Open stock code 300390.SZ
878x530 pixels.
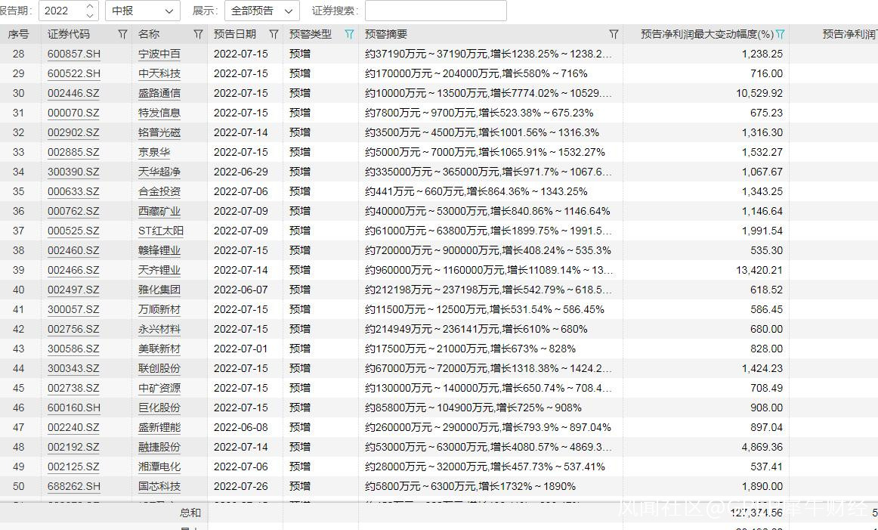coord(73,172)
